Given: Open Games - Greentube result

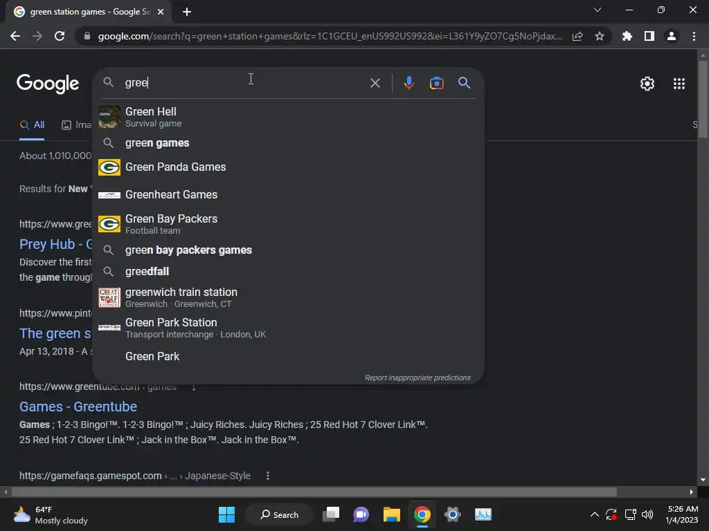Looking at the screenshot, I should [78, 407].
